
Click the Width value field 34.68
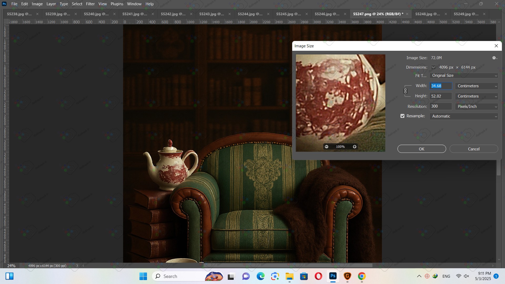(x=441, y=86)
